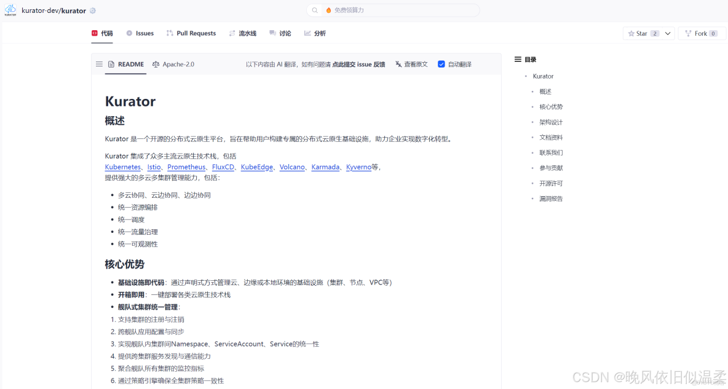Click the Fork branch icon
This screenshot has width=728, height=389.
690,33
